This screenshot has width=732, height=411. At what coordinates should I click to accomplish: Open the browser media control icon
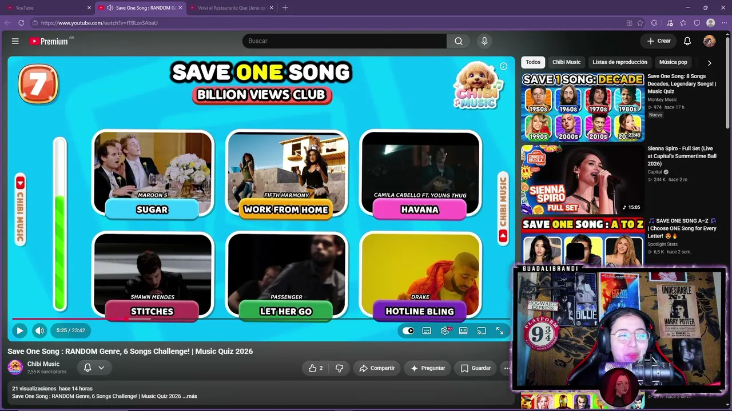pyautogui.click(x=670, y=23)
